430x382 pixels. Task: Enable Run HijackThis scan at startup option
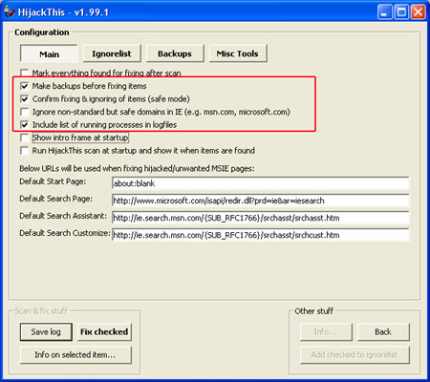click(25, 151)
